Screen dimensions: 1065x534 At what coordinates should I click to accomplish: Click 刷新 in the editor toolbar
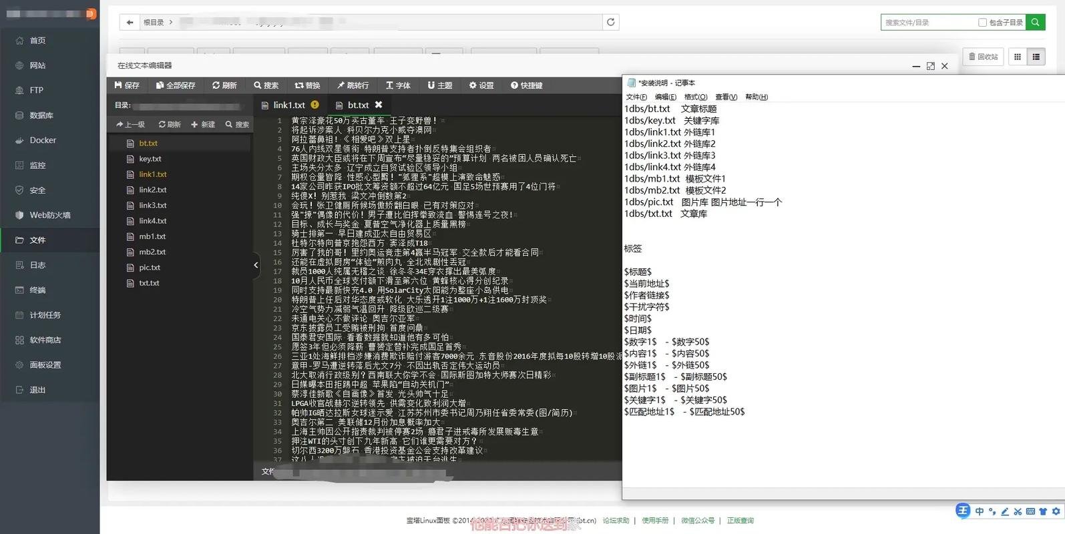coord(224,85)
